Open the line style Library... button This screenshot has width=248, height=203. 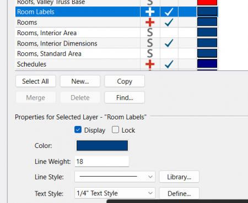tap(179, 177)
